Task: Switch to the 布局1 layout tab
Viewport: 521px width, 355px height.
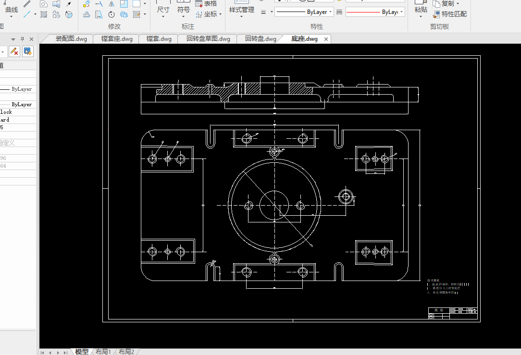Action: tap(103, 352)
